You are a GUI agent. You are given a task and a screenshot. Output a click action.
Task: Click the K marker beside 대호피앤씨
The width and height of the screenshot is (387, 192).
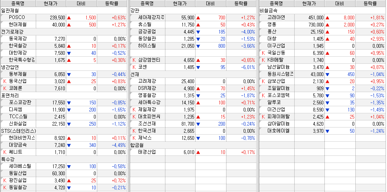(x=134, y=117)
